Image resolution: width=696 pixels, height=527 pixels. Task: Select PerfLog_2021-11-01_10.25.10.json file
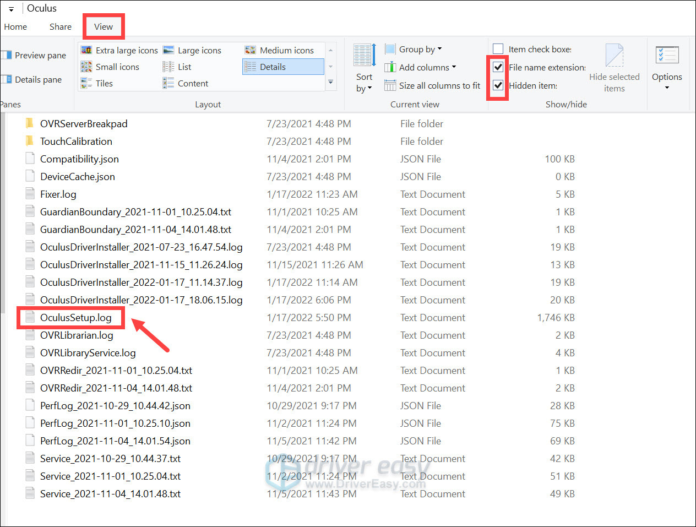click(115, 423)
